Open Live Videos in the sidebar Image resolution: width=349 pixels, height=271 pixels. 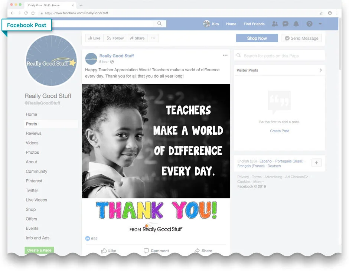pos(36,200)
